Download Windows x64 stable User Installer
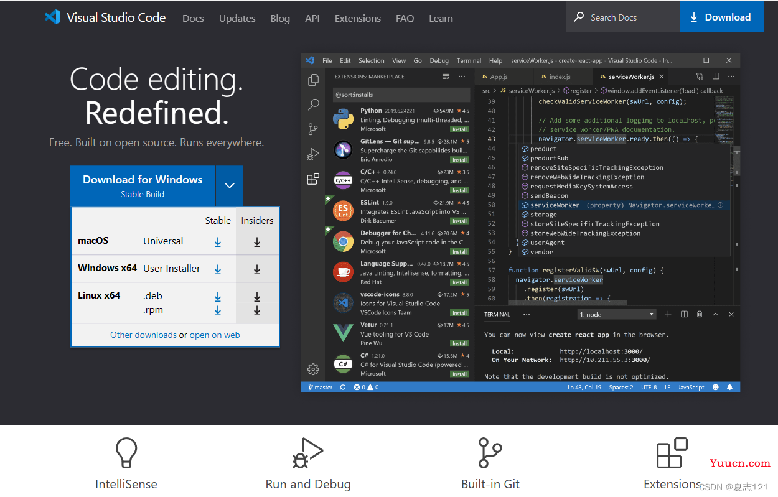 (218, 269)
